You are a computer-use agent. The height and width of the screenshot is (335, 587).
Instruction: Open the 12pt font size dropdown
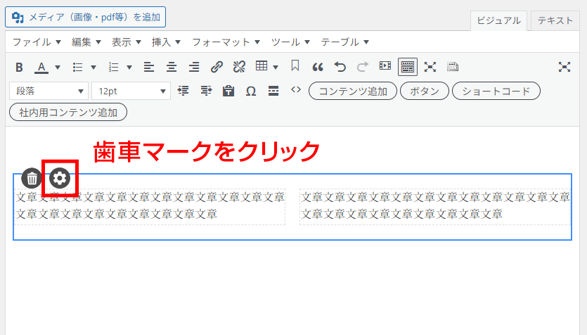pos(131,91)
